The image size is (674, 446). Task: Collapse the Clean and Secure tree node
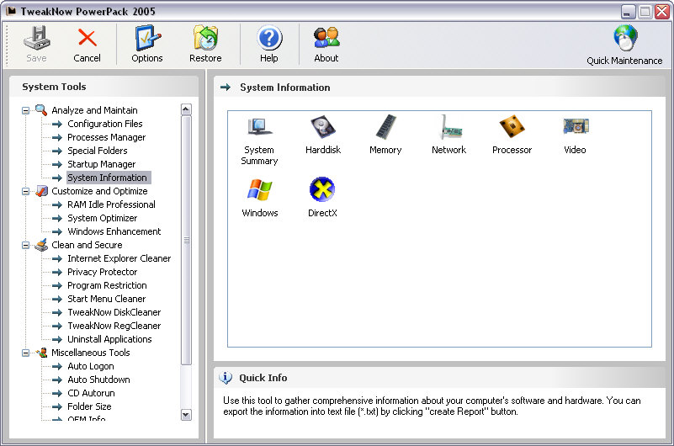(x=26, y=246)
